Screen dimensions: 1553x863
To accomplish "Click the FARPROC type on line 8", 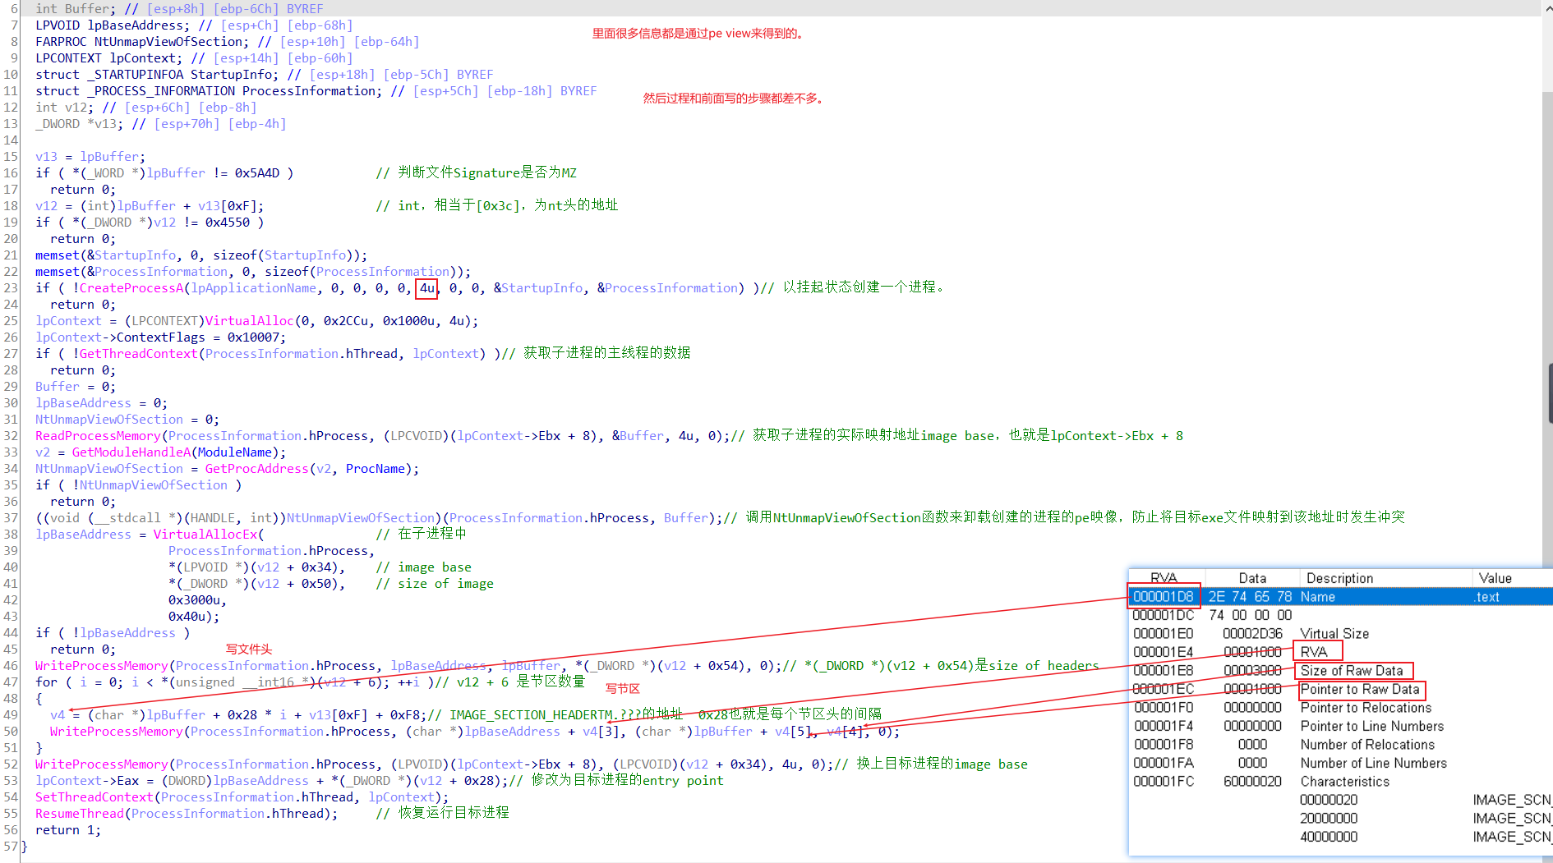I will coord(62,42).
